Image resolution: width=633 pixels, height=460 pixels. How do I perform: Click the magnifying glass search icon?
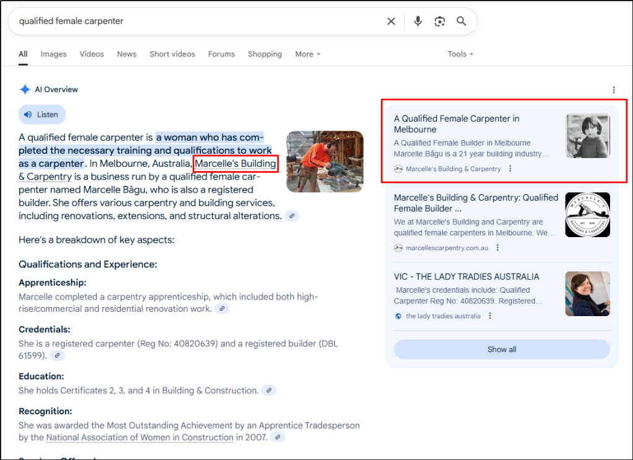coord(461,22)
